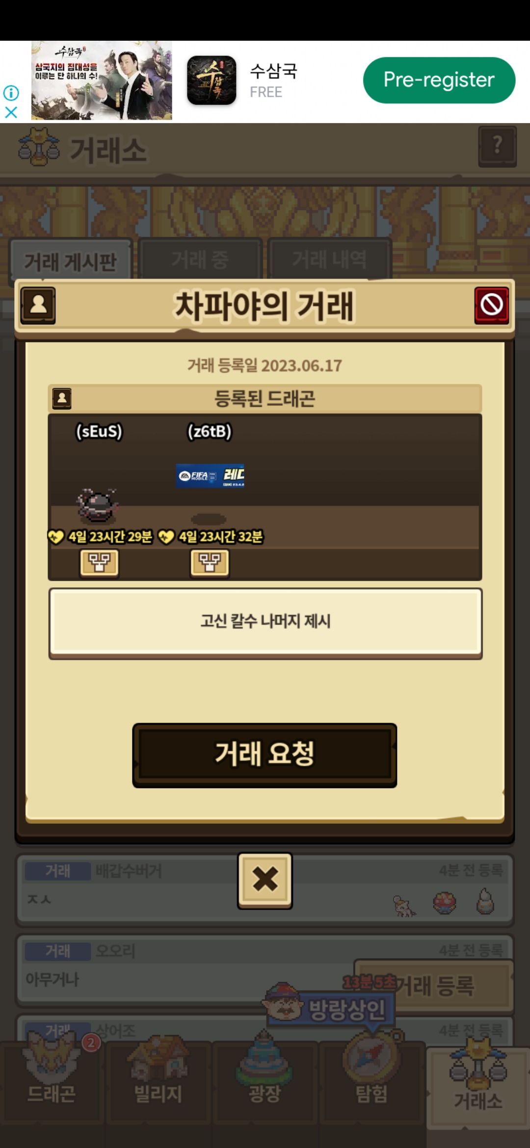Switch to the 거래 중 tab

click(200, 260)
